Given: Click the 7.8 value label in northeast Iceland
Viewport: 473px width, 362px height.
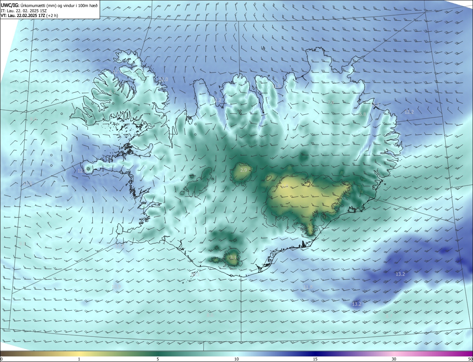Looking at the screenshot, I should pos(331,103).
